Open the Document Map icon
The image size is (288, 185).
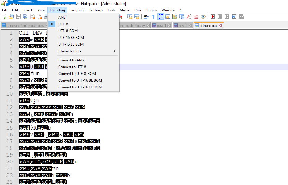tap(175, 17)
